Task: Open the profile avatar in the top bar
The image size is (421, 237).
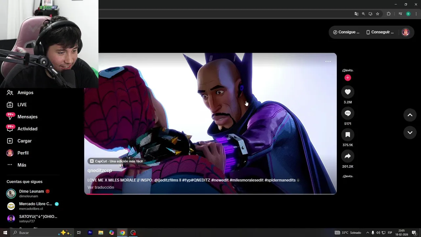Action: [406, 32]
